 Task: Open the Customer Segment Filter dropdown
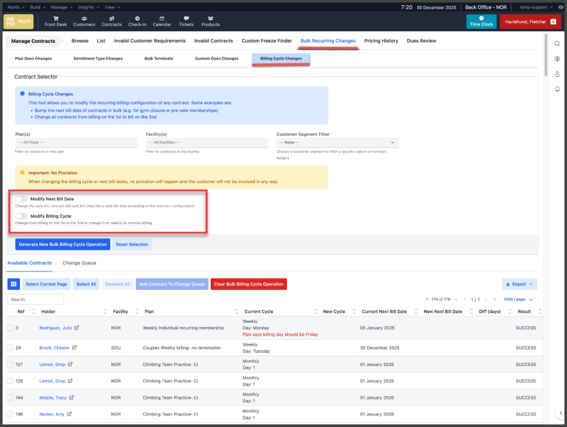[337, 142]
